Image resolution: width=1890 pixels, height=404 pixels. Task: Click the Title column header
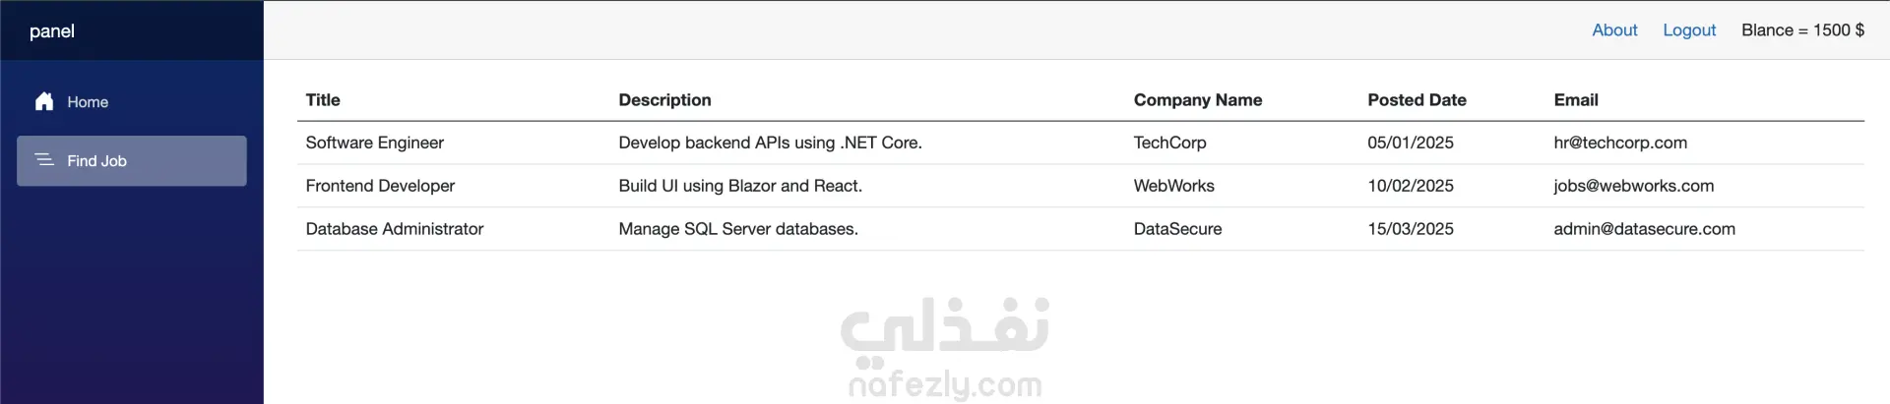323,100
